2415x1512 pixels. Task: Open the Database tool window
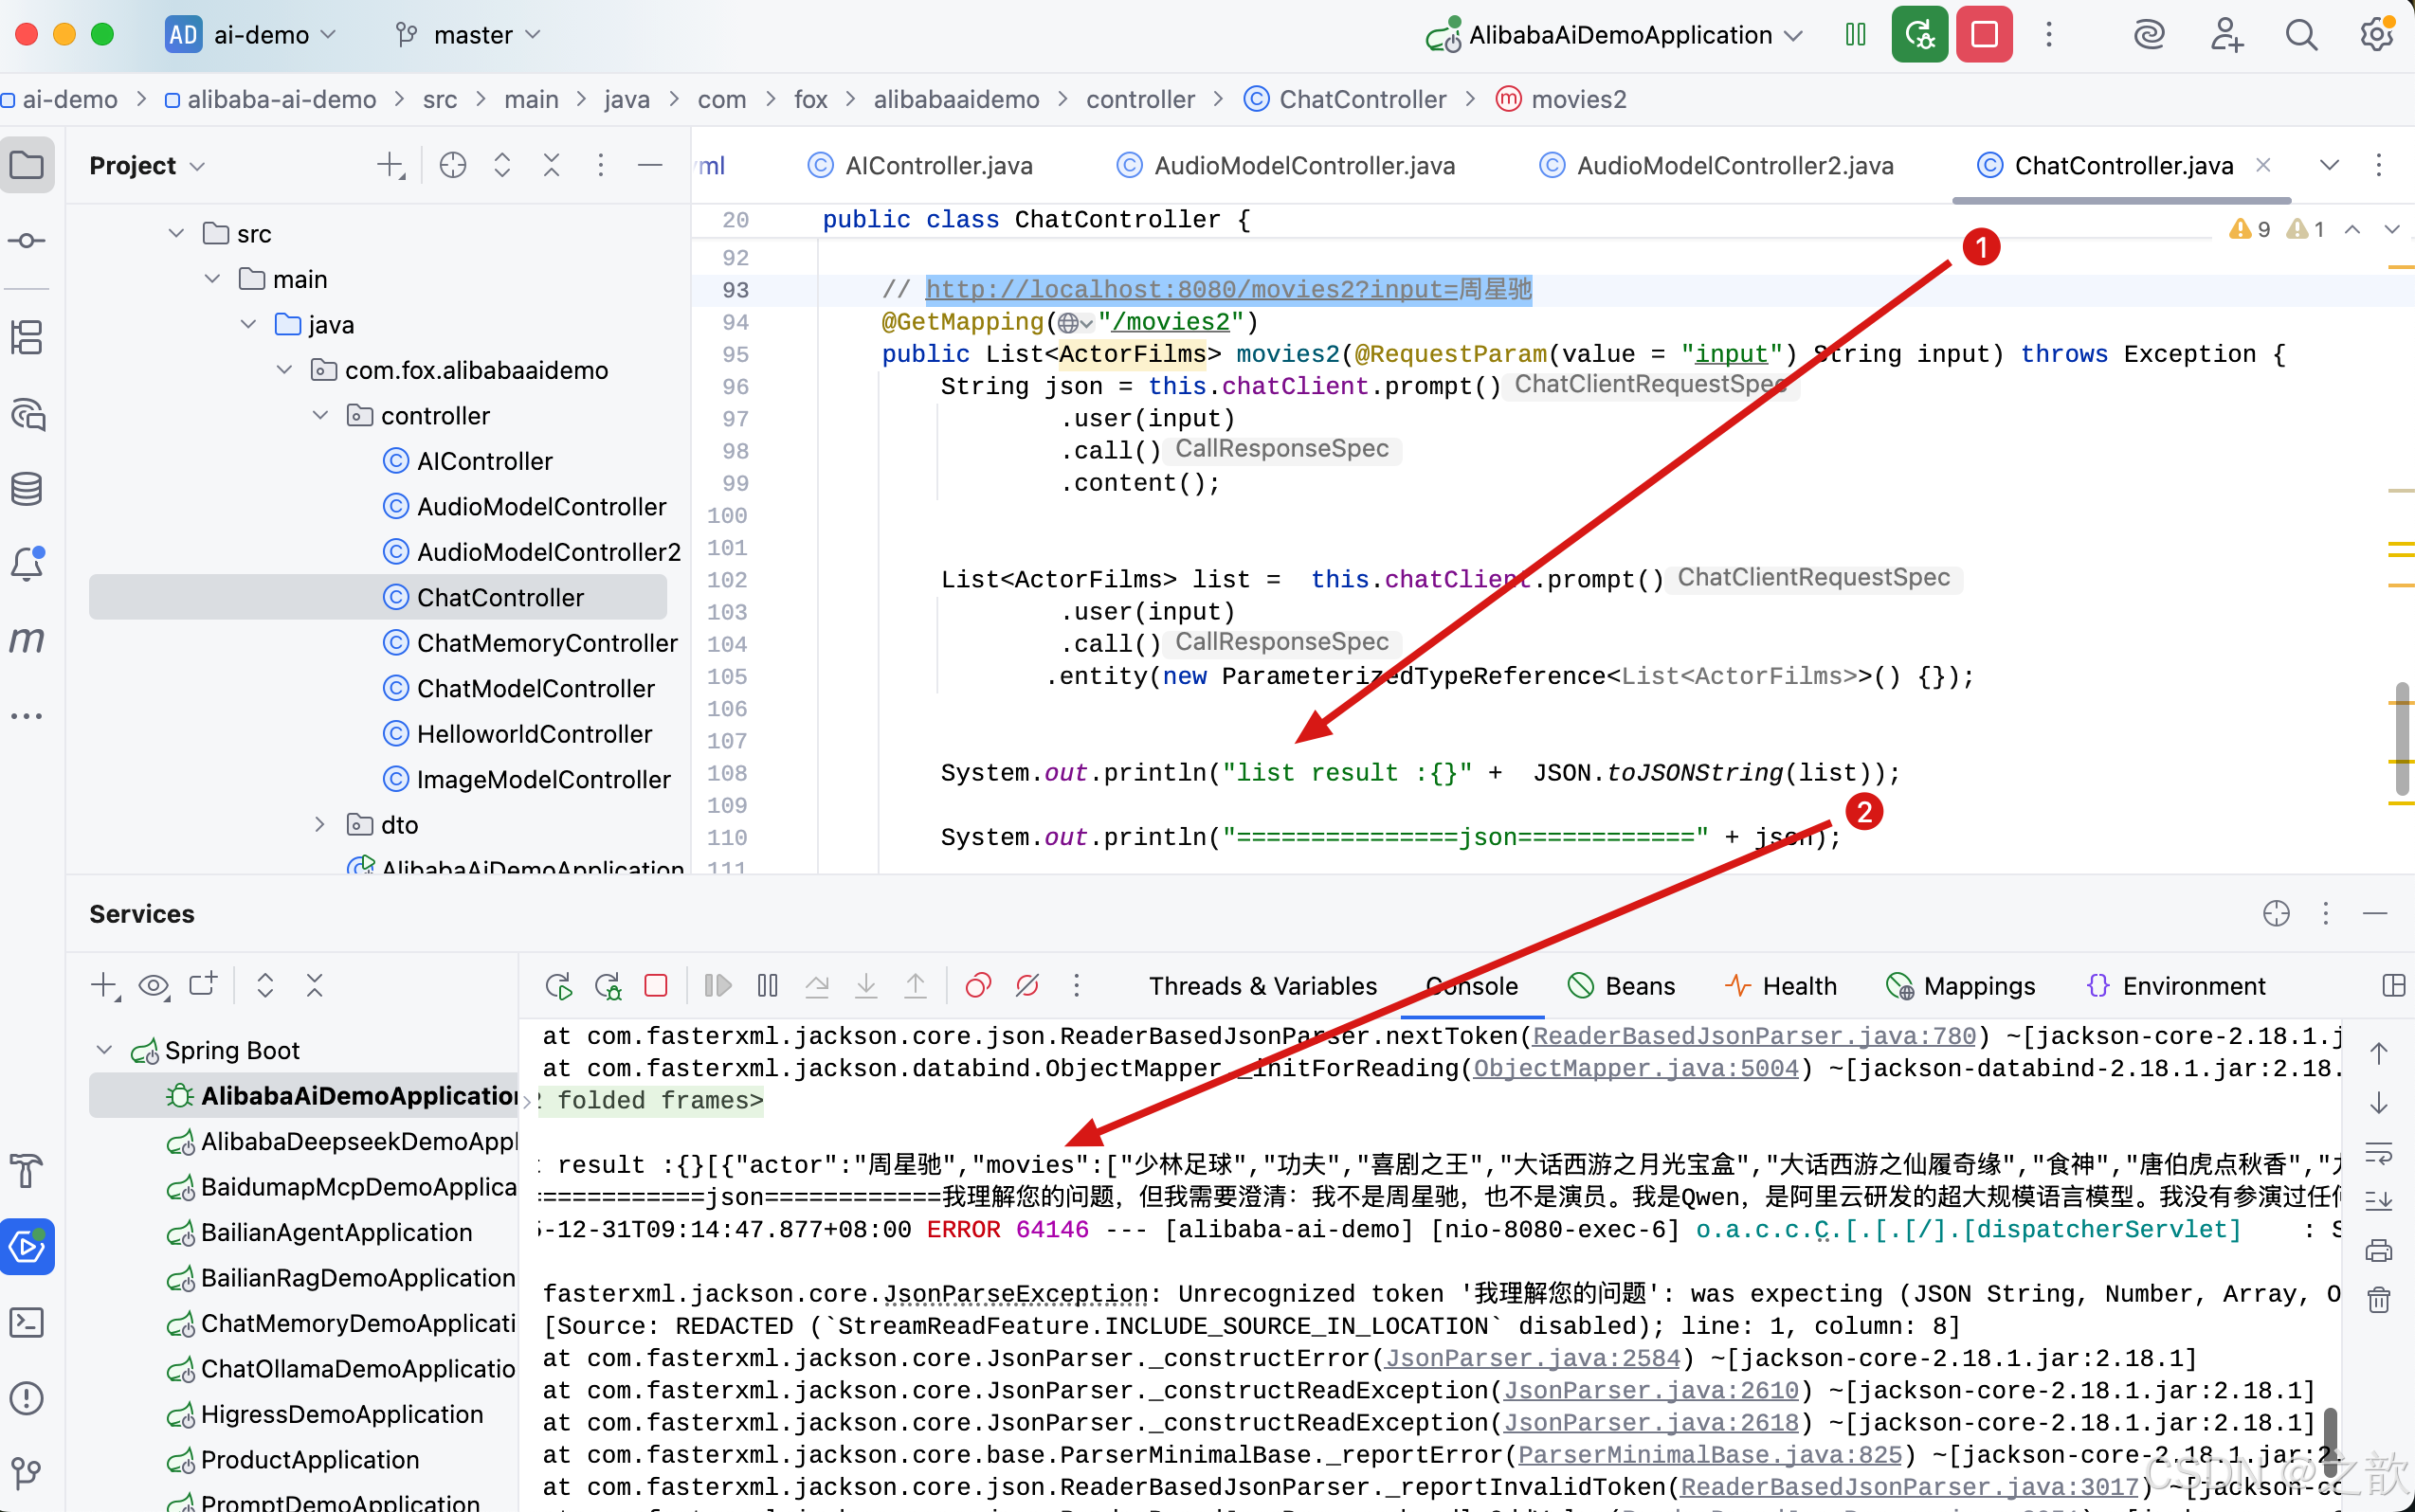pyautogui.click(x=27, y=489)
